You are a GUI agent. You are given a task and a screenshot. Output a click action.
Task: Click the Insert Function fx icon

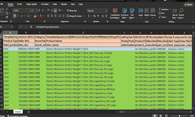[31, 27]
